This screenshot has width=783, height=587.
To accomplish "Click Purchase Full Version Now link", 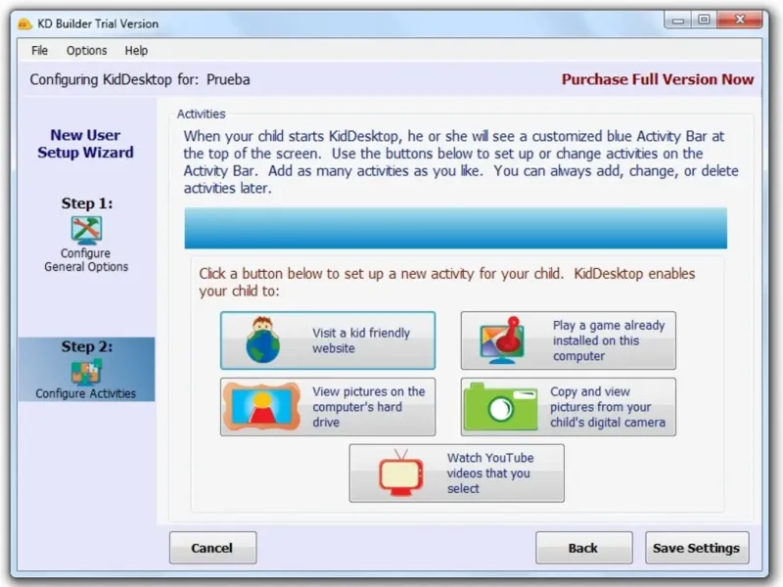I will (657, 79).
